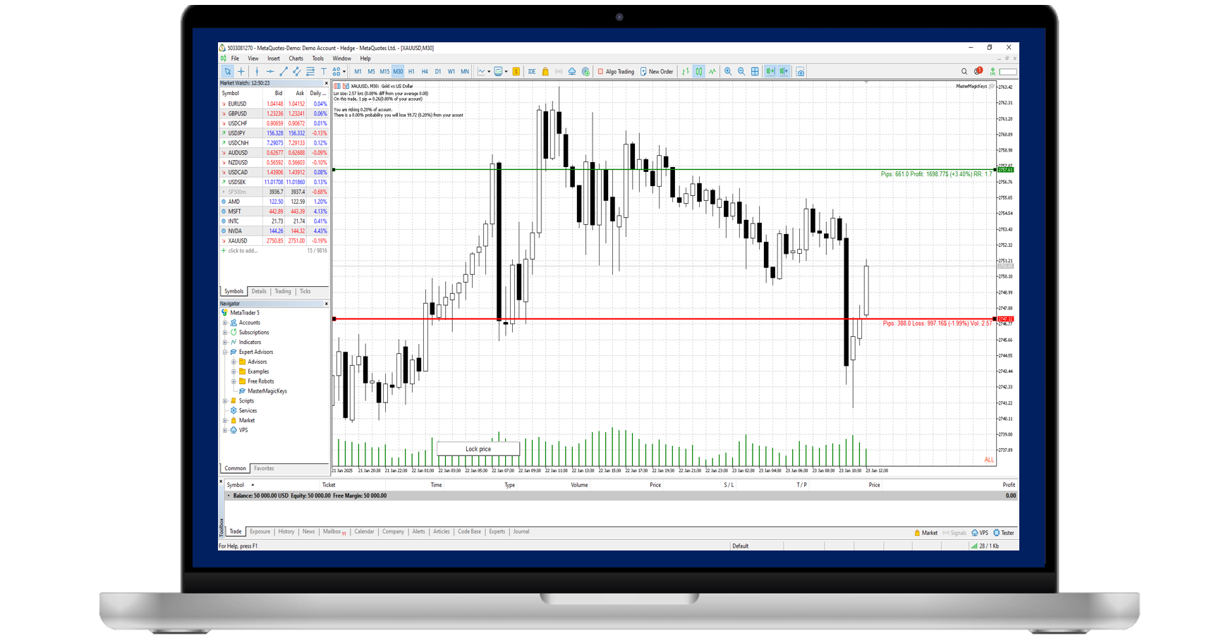The height and width of the screenshot is (640, 1214).
Task: Switch chart to H1 timeframe
Action: pos(411,71)
